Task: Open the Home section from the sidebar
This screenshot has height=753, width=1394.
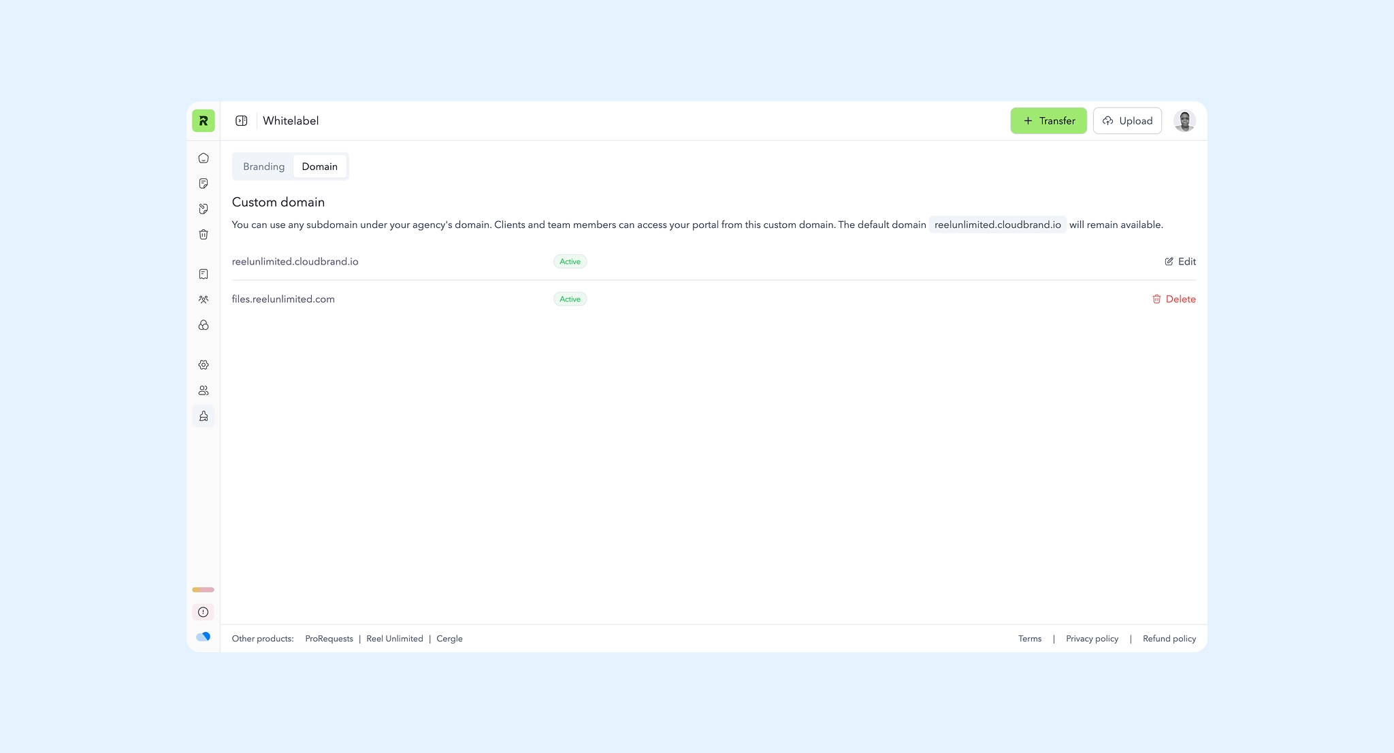Action: pyautogui.click(x=203, y=157)
